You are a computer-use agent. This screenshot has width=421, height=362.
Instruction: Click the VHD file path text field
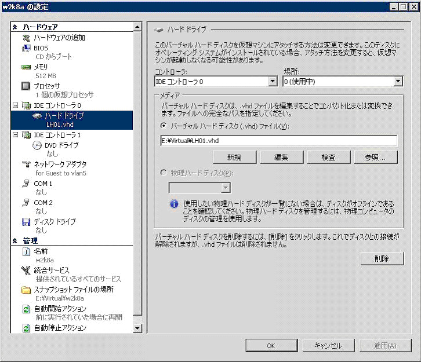tap(278, 140)
